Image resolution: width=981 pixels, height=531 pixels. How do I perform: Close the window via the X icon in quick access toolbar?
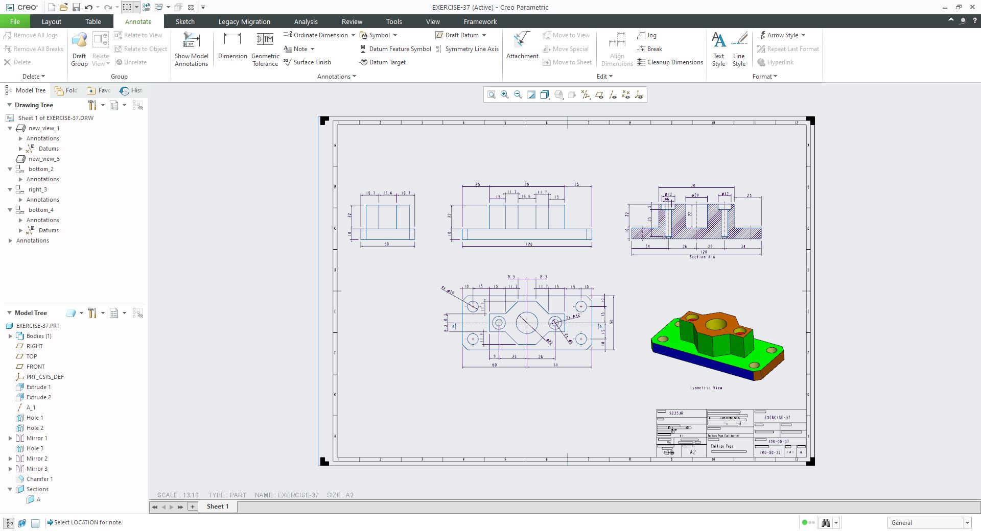tap(191, 7)
